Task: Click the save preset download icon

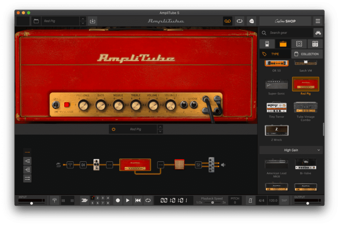Action: point(93,21)
